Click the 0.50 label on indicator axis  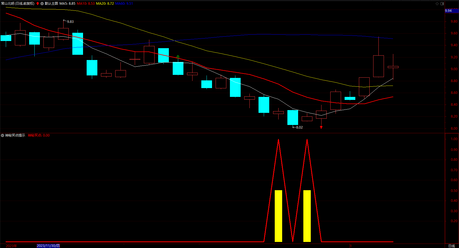[x=454, y=191]
